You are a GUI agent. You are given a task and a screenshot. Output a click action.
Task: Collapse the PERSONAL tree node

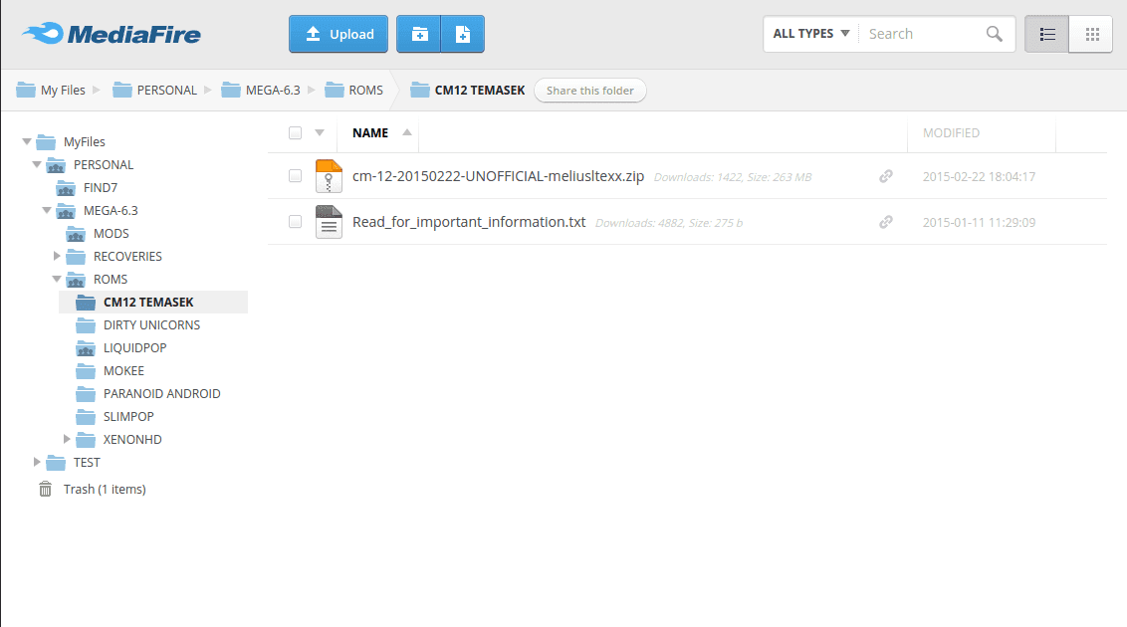(37, 164)
